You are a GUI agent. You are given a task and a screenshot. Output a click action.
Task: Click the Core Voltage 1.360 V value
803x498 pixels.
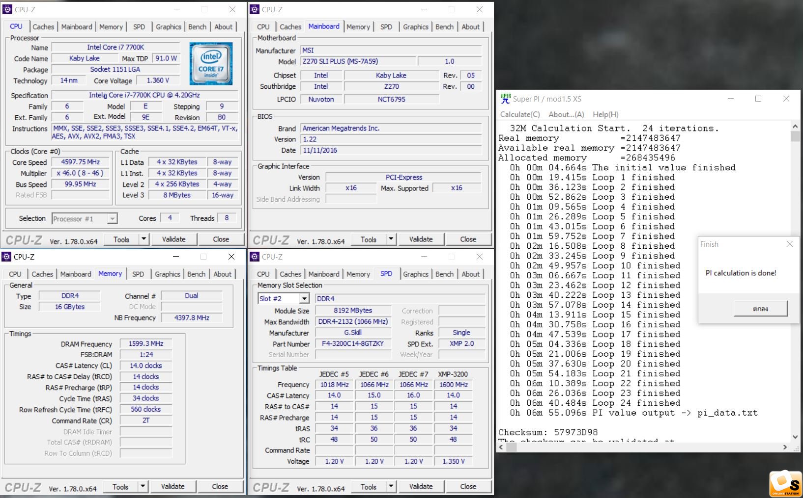pos(158,80)
